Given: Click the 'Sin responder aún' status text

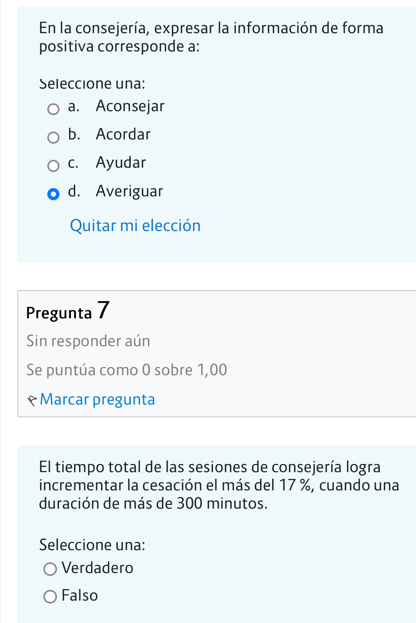Looking at the screenshot, I should (x=88, y=341).
